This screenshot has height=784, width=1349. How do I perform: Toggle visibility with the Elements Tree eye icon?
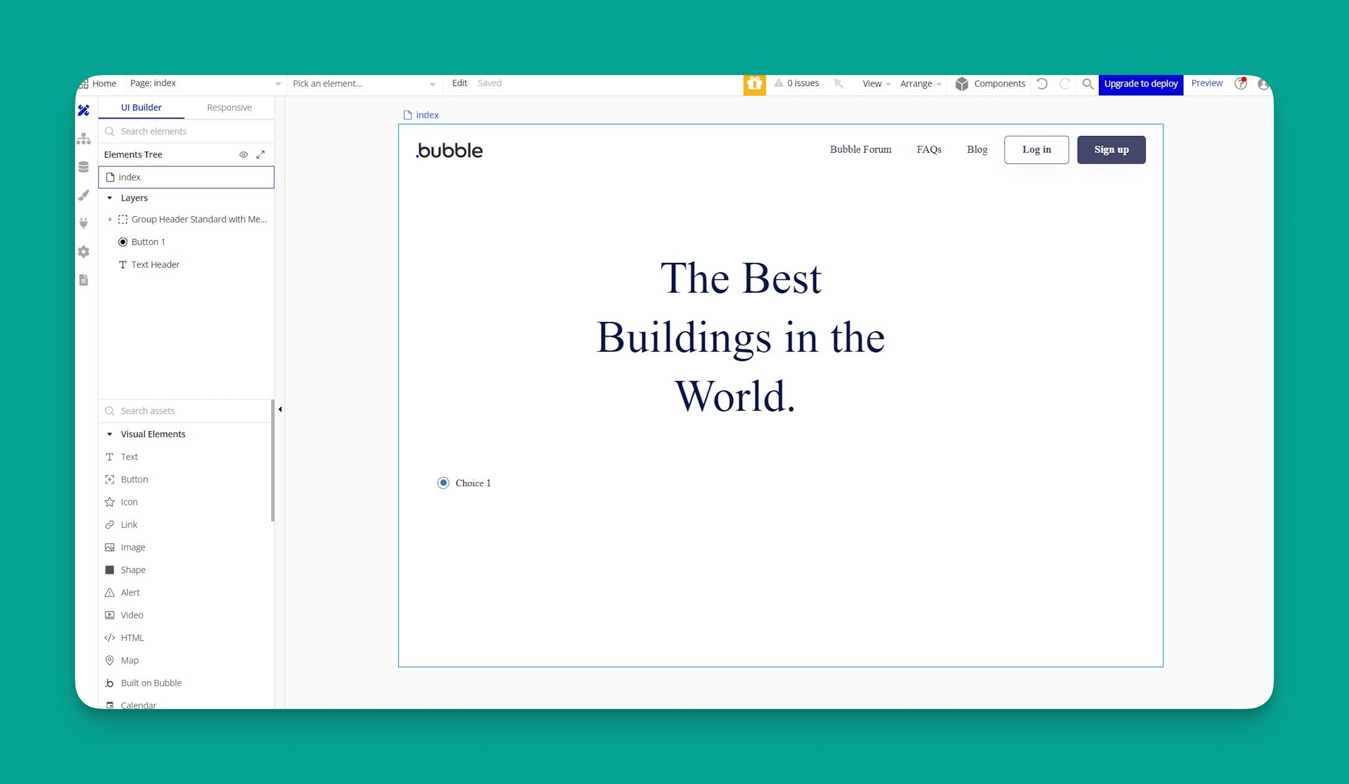point(243,155)
